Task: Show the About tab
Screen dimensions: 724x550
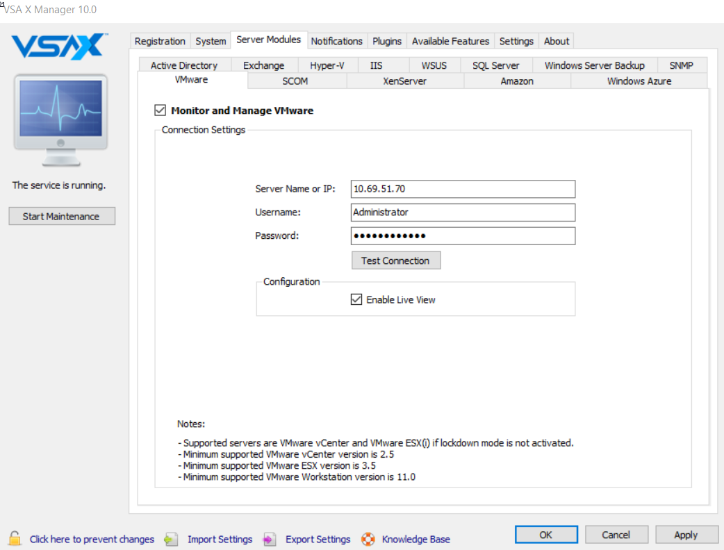Action: pos(557,41)
